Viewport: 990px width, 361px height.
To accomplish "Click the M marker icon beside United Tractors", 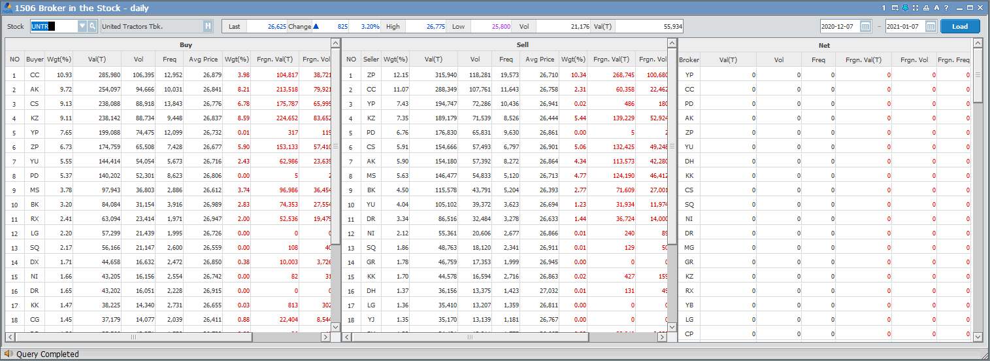I will point(208,26).
